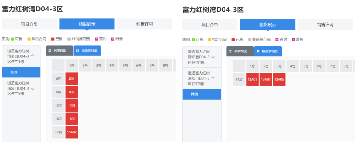Open sold unit 16A02
Image resolution: width=355 pixels, height=142 pixels.
(72, 132)
